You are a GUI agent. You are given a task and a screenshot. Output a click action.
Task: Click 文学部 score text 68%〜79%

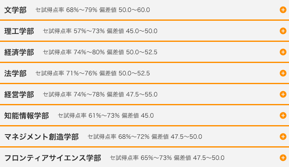[x=82, y=10]
